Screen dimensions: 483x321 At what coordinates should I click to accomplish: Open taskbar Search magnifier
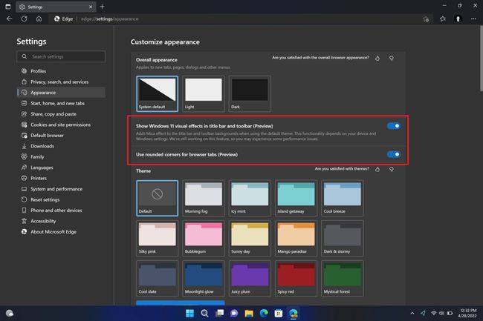point(204,314)
